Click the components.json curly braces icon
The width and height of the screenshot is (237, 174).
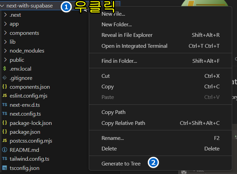4,87
